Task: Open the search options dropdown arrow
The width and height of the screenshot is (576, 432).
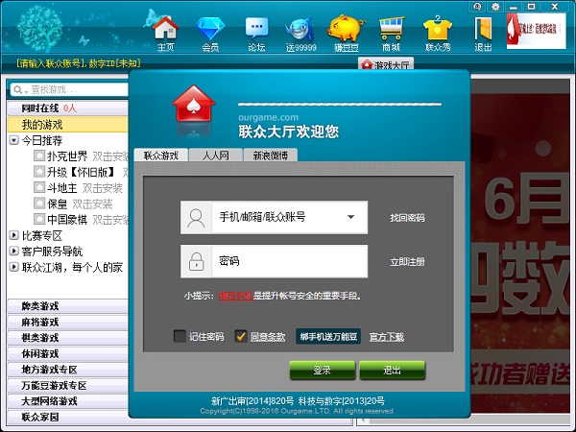Action: tap(26, 91)
